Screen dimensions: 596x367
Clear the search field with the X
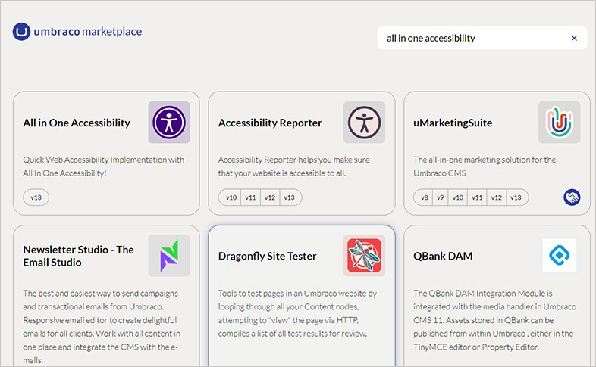coord(574,38)
